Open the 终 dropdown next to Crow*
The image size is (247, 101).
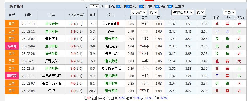pos(154,12)
